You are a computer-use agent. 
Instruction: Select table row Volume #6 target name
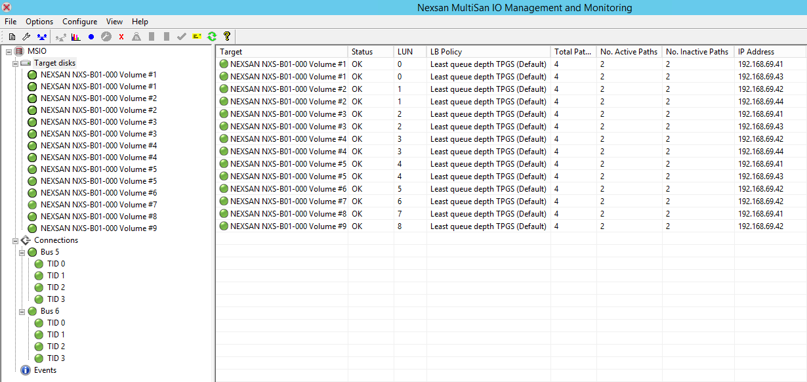tap(288, 189)
